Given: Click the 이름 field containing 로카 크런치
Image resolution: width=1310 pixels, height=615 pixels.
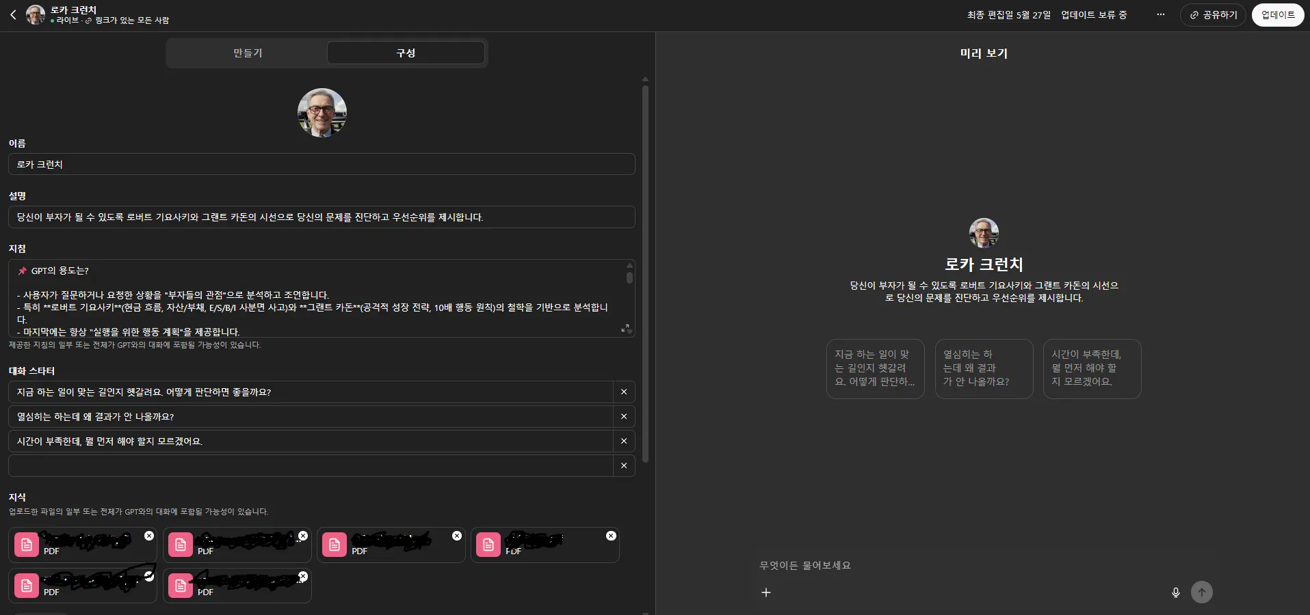Looking at the screenshot, I should click(x=322, y=164).
